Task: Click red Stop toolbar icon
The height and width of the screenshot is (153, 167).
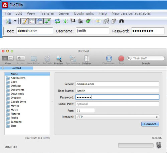Action: (x=121, y=58)
